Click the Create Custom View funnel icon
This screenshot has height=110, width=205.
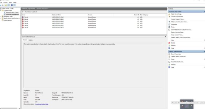tap(169, 17)
